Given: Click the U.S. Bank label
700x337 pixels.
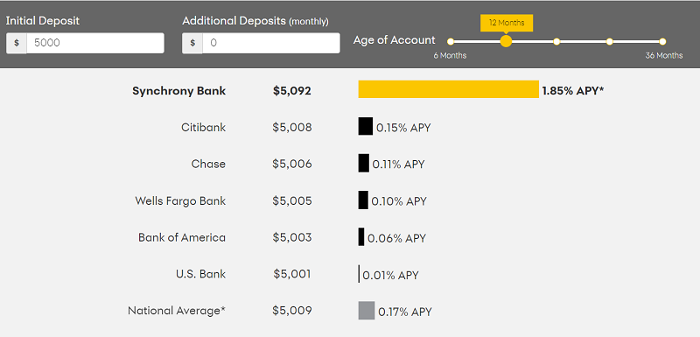Looking at the screenshot, I should (201, 274).
